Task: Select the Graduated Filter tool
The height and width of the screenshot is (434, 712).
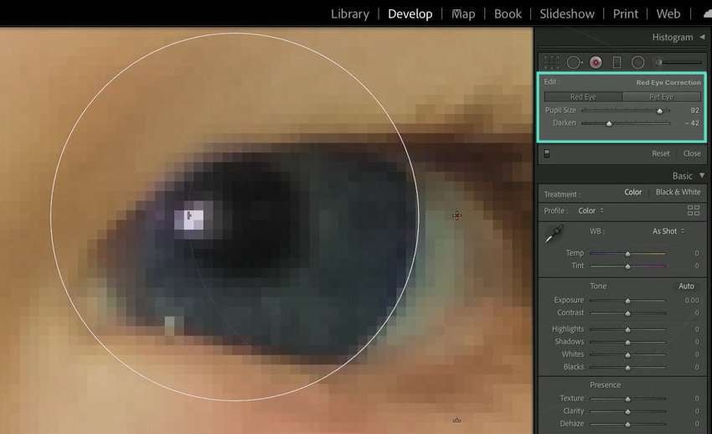Action: pyautogui.click(x=617, y=62)
